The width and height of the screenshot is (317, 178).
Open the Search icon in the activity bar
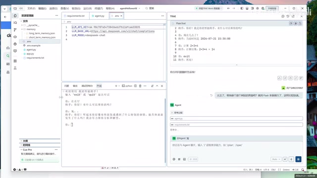[15, 23]
